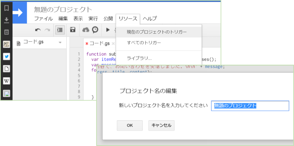Open the ヘルプ menu
The width and height of the screenshot is (294, 146).
coord(149,19)
